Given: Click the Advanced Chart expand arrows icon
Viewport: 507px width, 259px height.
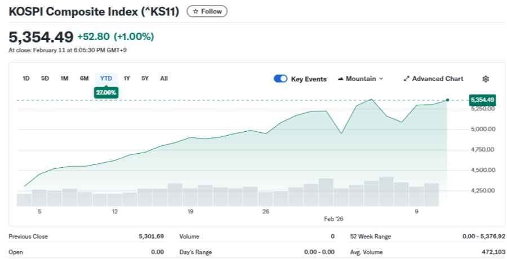Looking at the screenshot, I should coord(407,79).
